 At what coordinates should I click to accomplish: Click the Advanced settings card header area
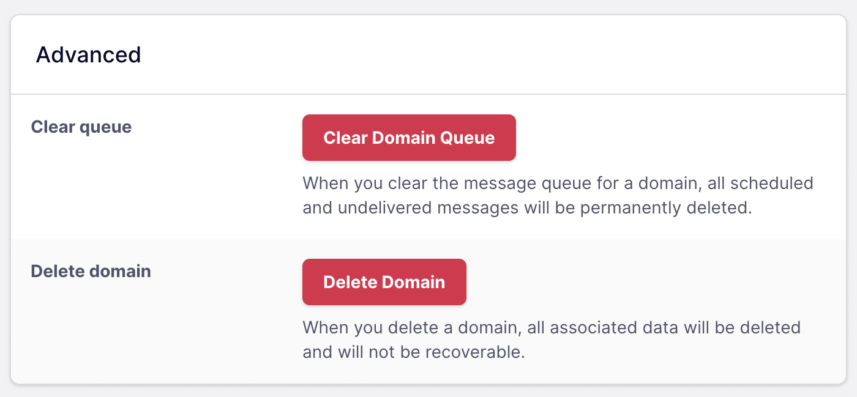[428, 55]
